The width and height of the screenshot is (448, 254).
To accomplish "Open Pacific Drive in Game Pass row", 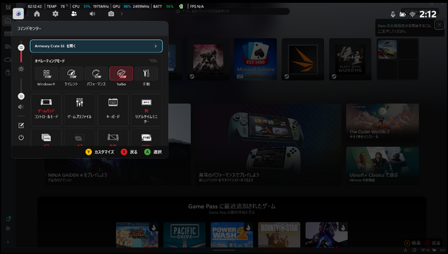I will point(185,235).
